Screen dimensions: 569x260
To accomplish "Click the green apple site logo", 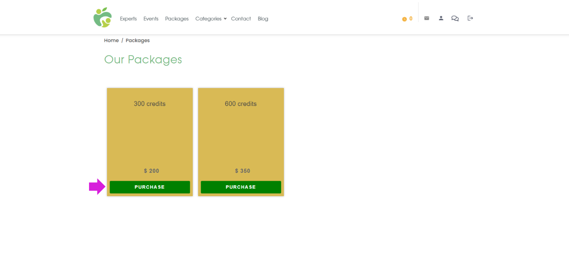I will pyautogui.click(x=102, y=18).
